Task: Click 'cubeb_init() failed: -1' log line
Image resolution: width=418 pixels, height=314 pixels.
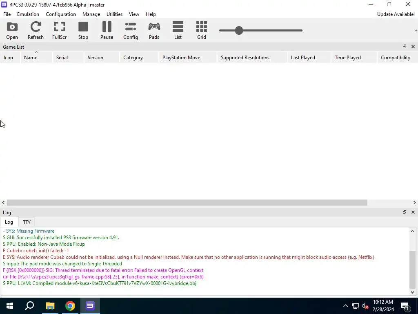Action: 36,251
